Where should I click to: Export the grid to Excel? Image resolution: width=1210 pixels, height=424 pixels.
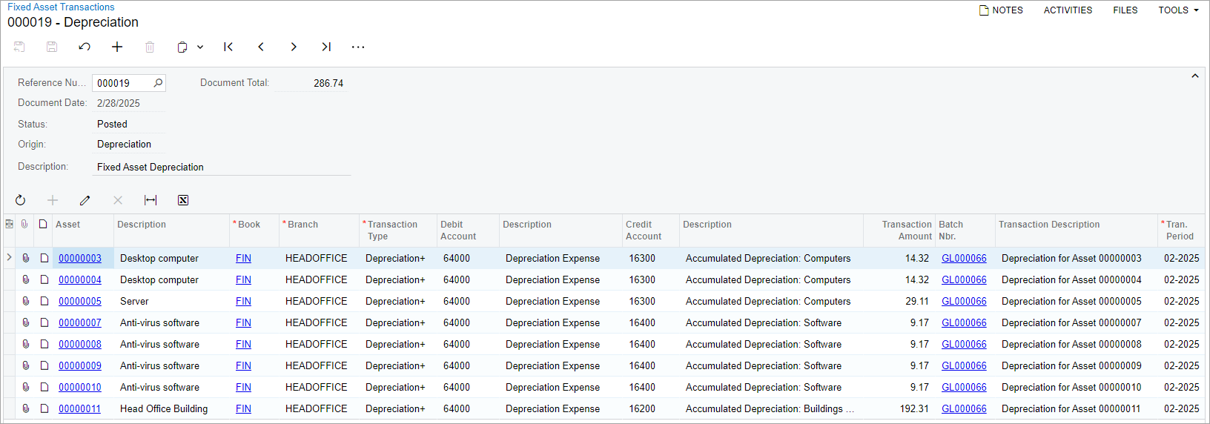click(183, 200)
